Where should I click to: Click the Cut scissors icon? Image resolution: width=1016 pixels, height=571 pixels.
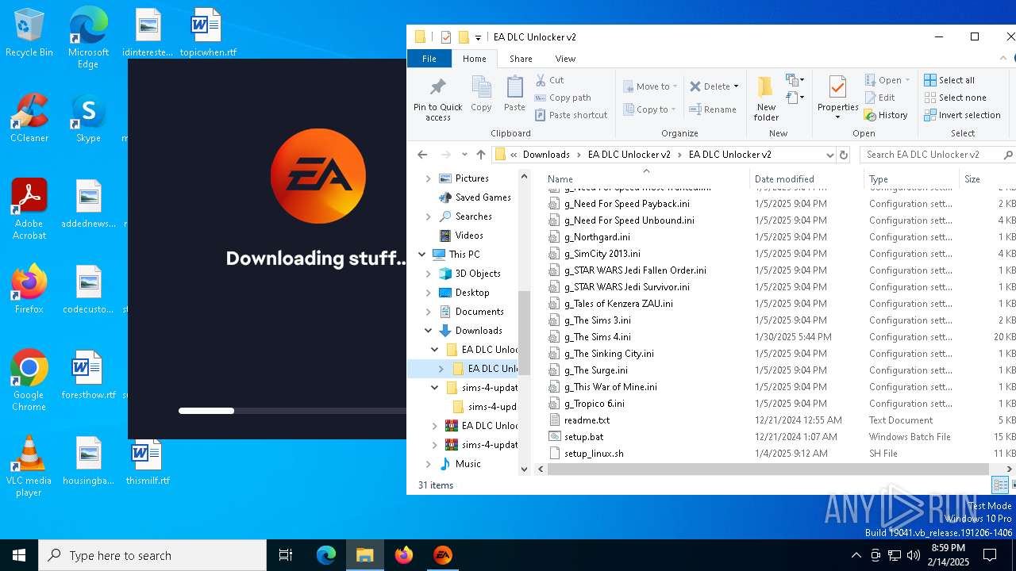tap(541, 80)
